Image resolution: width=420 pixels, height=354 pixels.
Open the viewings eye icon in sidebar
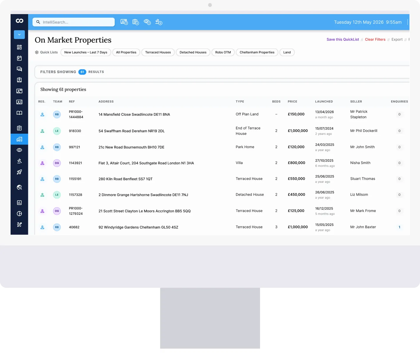tap(19, 150)
